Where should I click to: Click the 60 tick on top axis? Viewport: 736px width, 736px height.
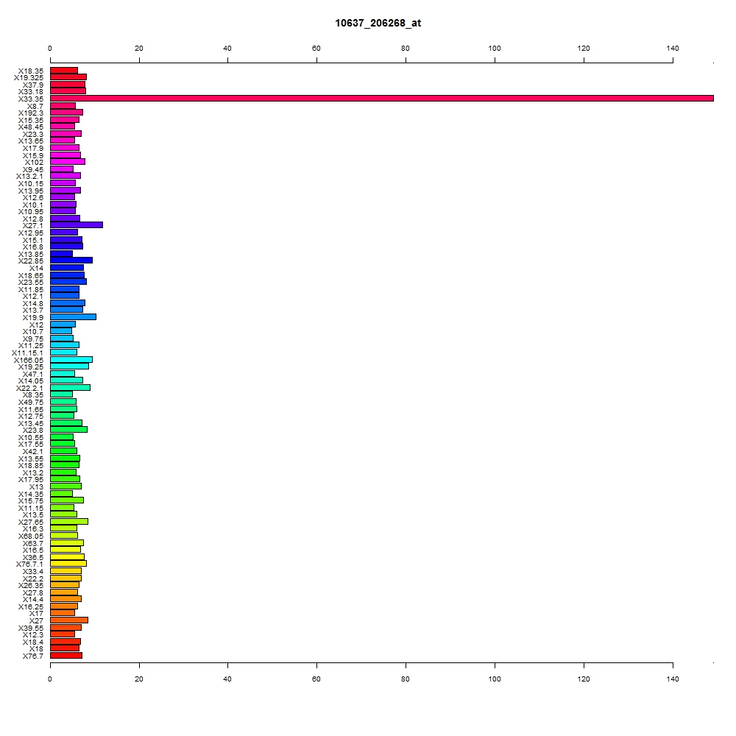[316, 49]
